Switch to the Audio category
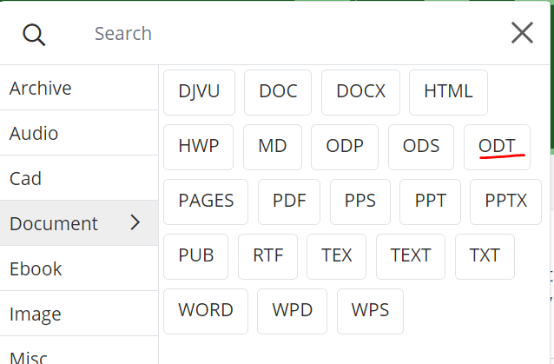Viewport: 554px width, 364px height. [34, 134]
